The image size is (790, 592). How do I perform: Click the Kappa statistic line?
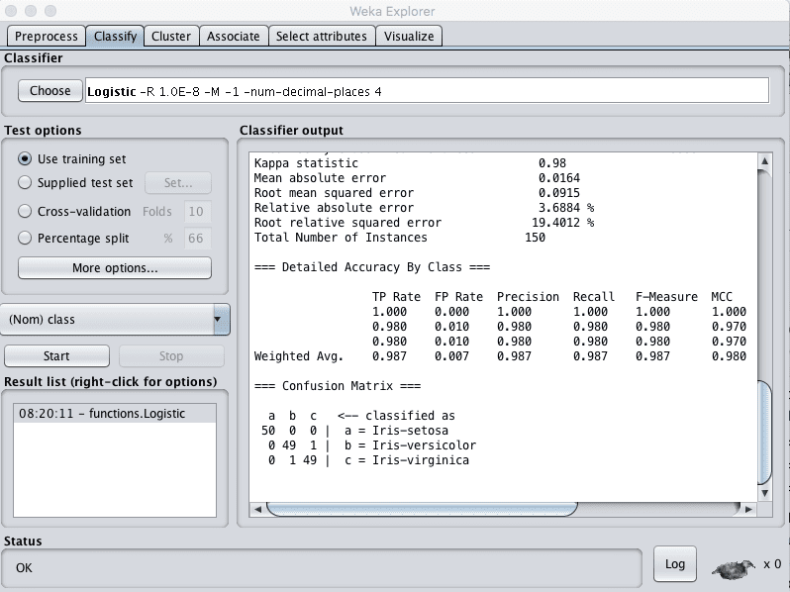coord(410,163)
